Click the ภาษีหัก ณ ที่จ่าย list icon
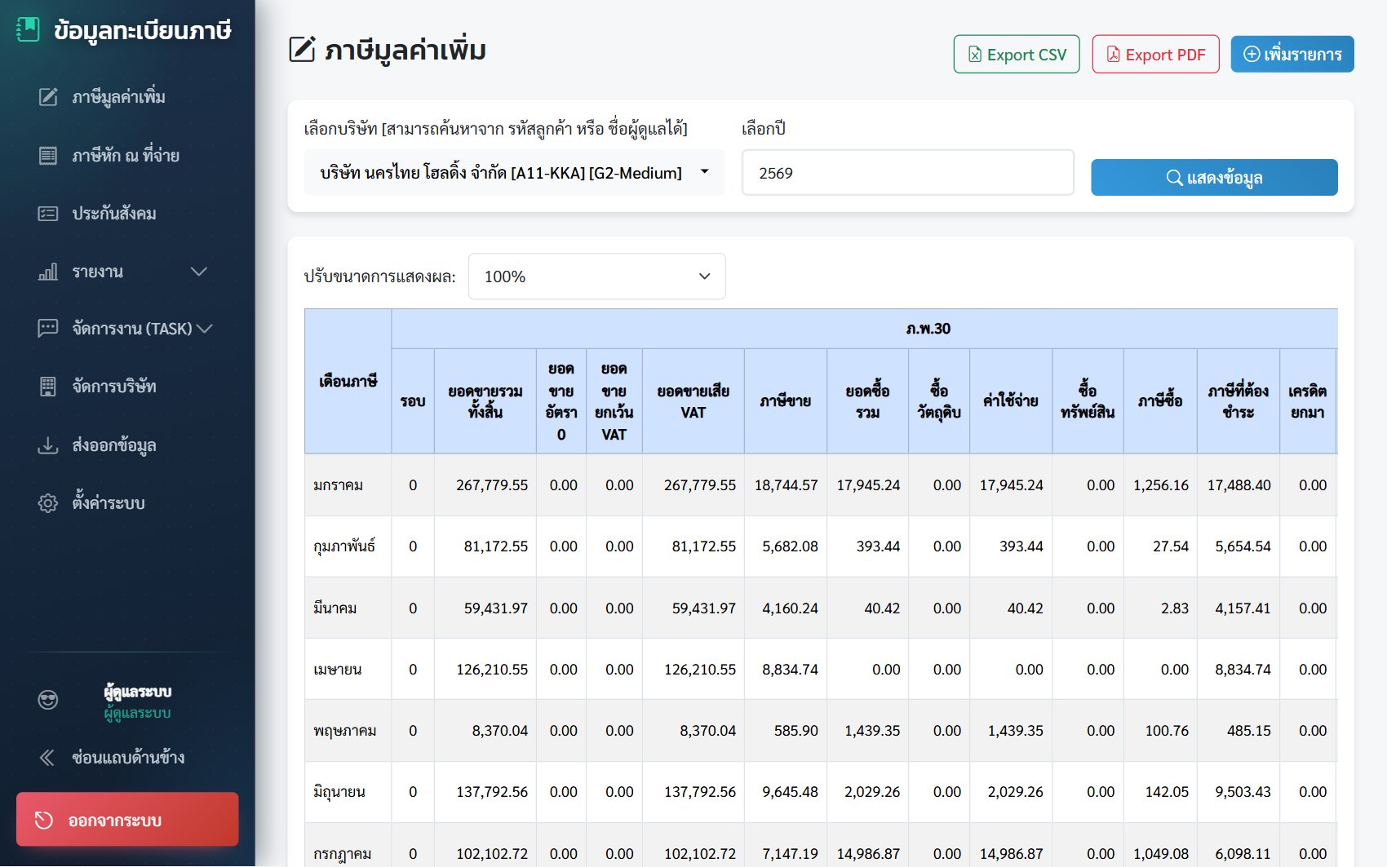This screenshot has height=867, width=1387. click(x=48, y=156)
